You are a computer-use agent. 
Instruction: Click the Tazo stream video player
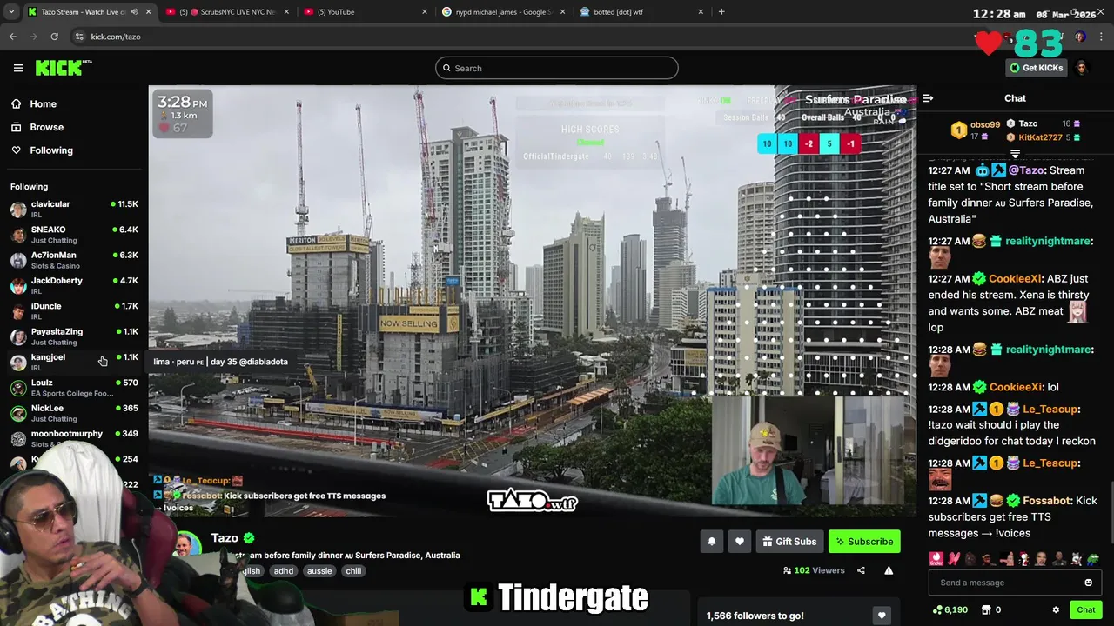533,300
